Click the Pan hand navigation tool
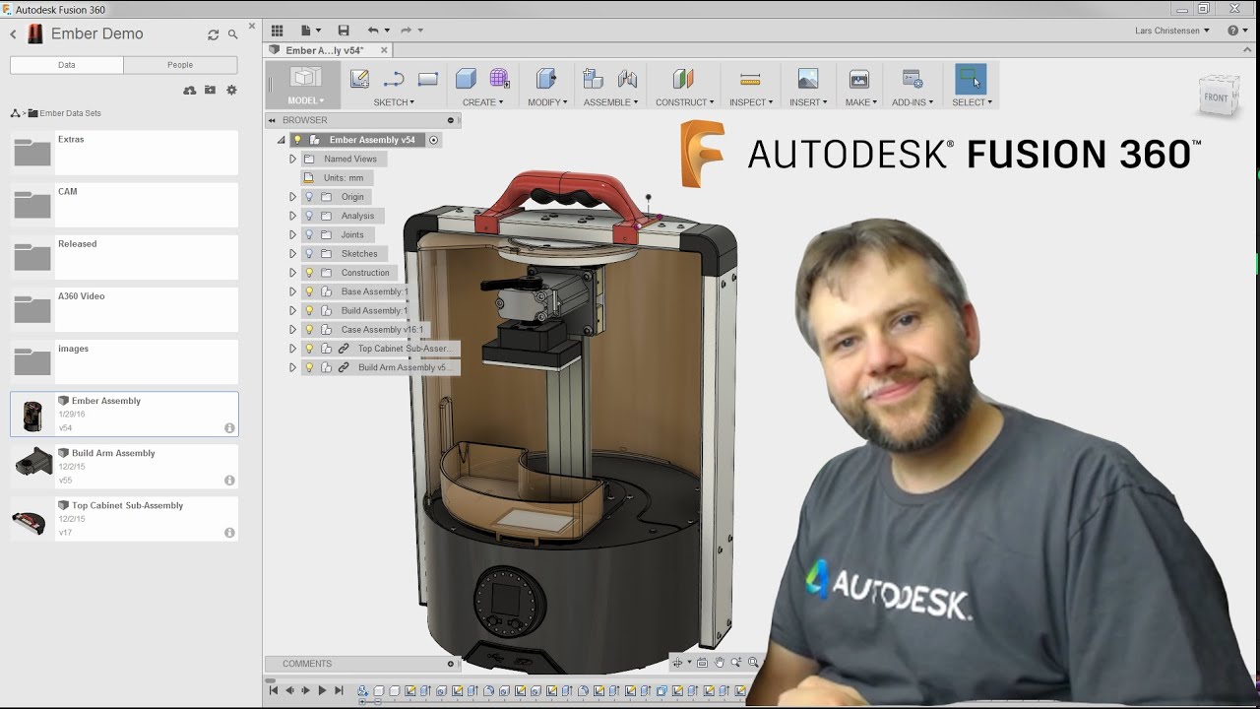 (720, 663)
